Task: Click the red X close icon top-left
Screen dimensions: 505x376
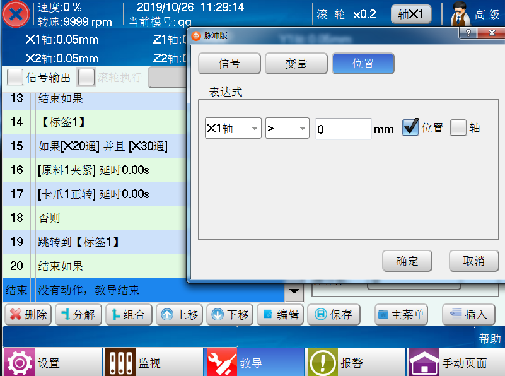Action: [15, 14]
